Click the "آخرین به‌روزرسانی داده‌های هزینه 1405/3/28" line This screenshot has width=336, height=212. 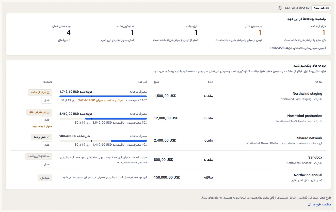pyautogui.click(x=298, y=48)
